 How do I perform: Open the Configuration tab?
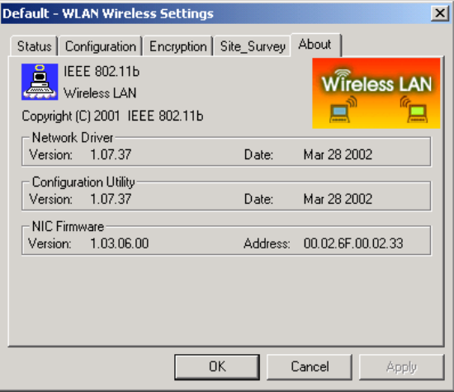100,46
